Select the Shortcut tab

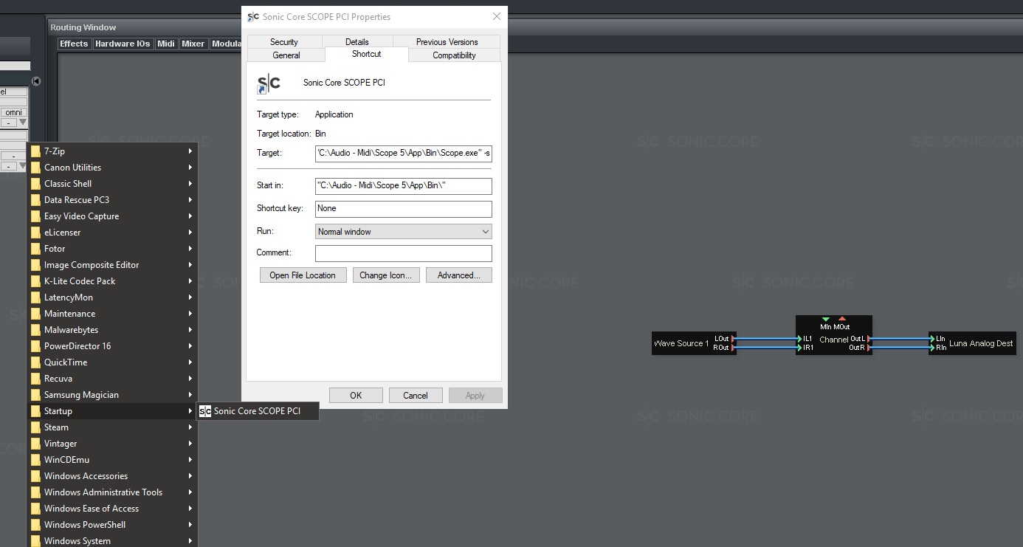[367, 54]
